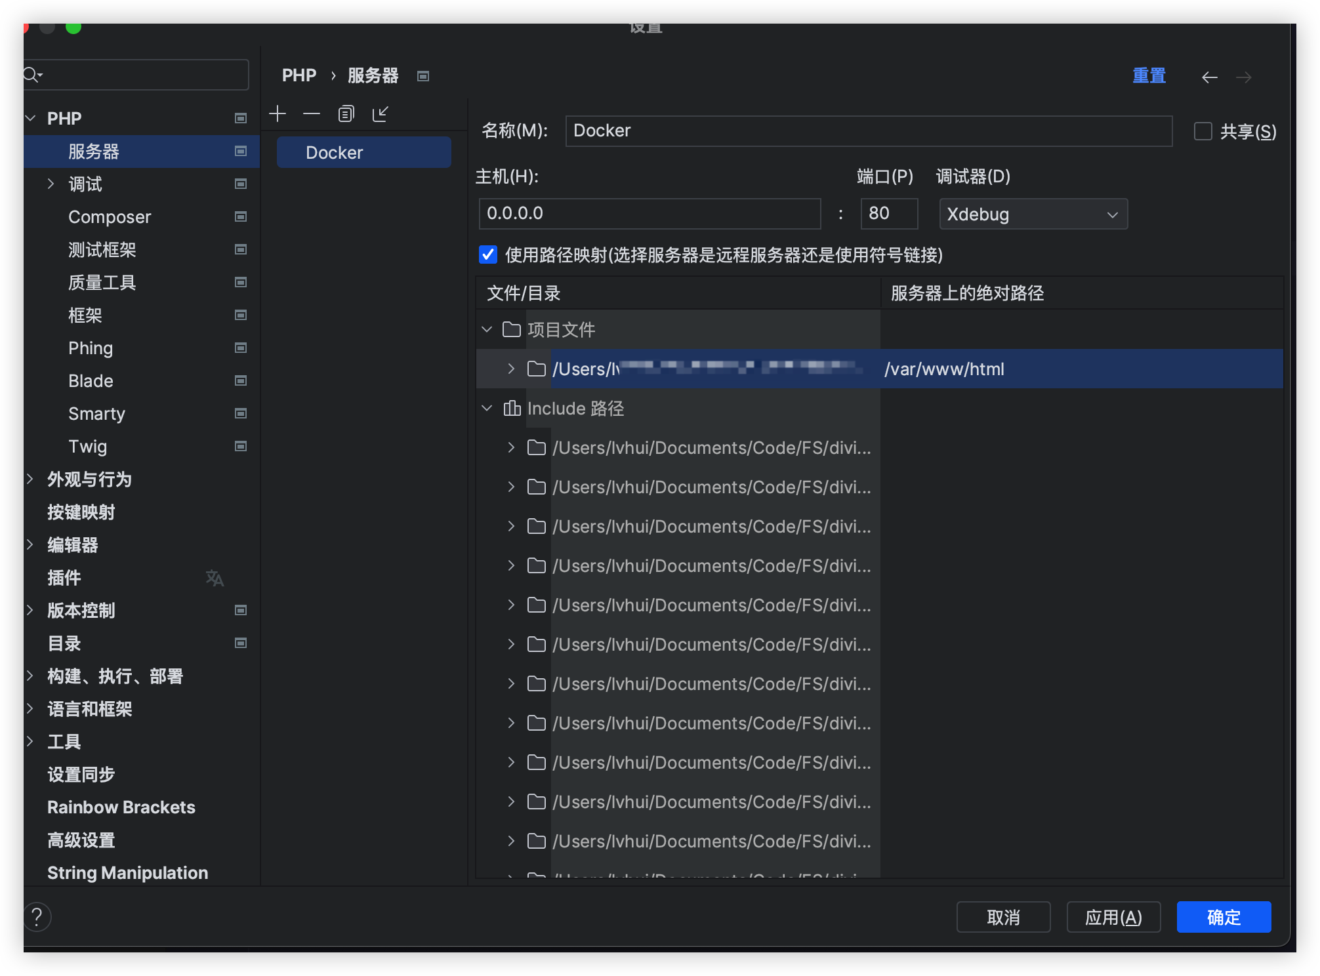The image size is (1320, 976).
Task: Expand 构建、执行、部署 settings group
Action: click(x=30, y=676)
